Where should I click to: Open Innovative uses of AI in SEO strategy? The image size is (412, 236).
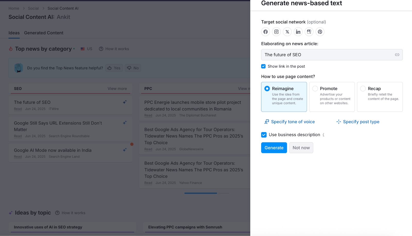click(48, 227)
